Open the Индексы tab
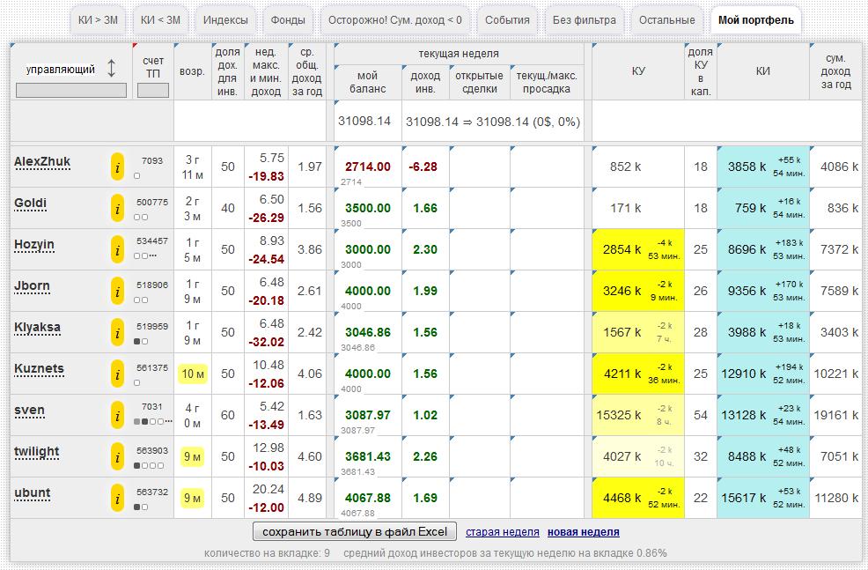Image resolution: width=868 pixels, height=570 pixels. point(225,20)
